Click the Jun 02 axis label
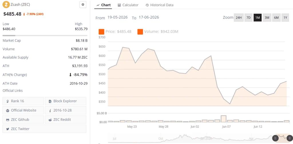The width and height of the screenshot is (293, 144). point(195,127)
